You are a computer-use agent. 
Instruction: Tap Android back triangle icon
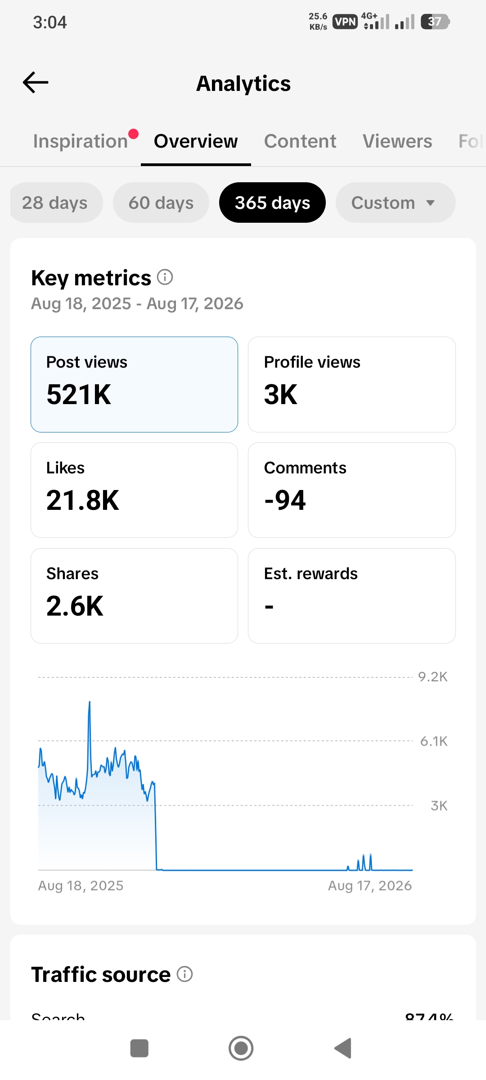coord(343,1048)
